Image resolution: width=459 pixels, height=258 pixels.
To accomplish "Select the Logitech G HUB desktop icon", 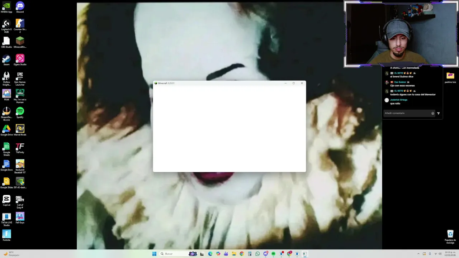I will click(x=6, y=26).
